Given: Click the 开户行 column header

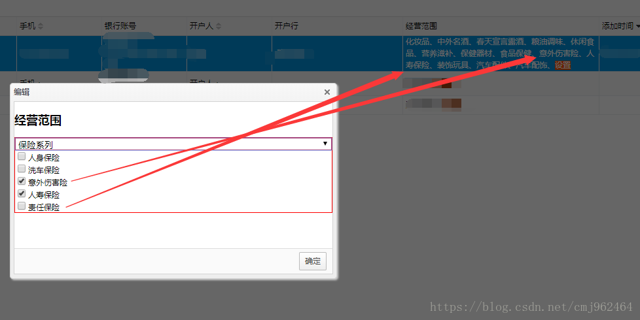Looking at the screenshot, I should coord(286,26).
